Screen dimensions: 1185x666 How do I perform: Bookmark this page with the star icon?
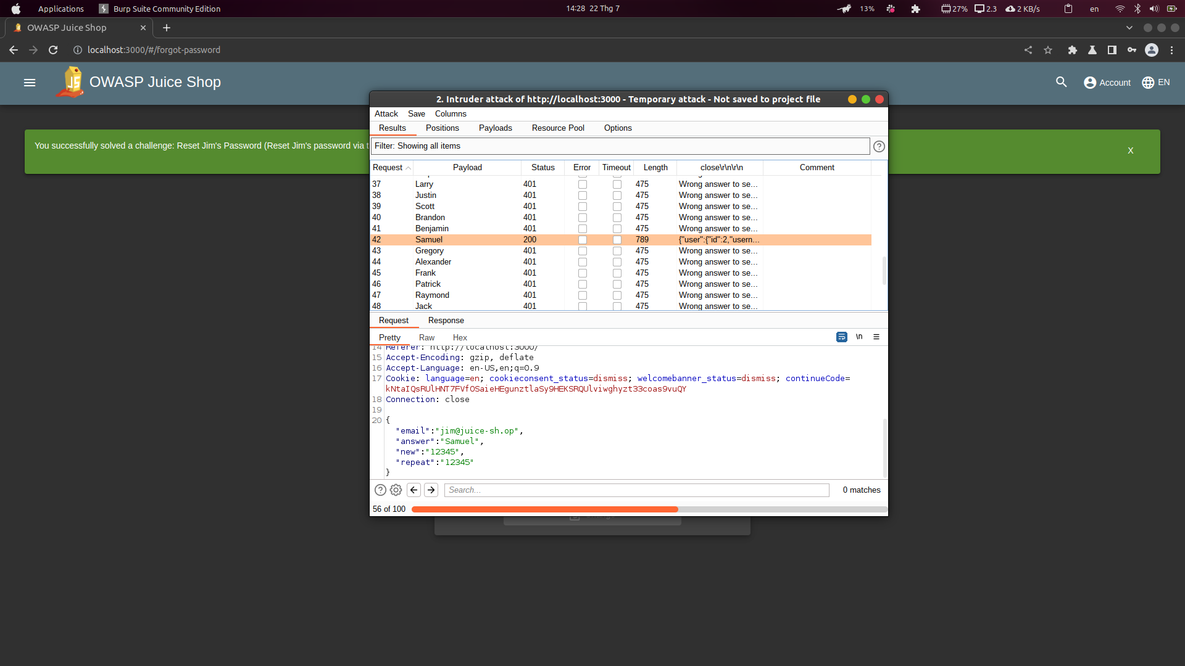1048,50
